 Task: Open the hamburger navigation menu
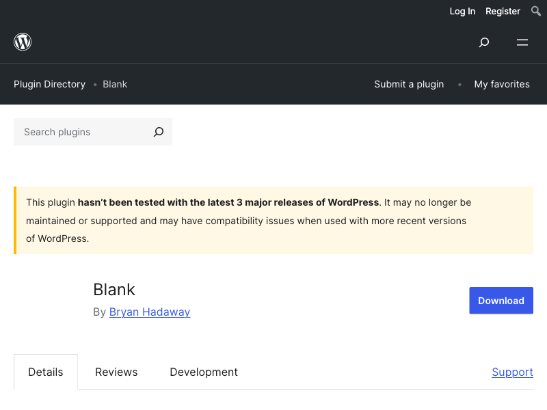(522, 42)
